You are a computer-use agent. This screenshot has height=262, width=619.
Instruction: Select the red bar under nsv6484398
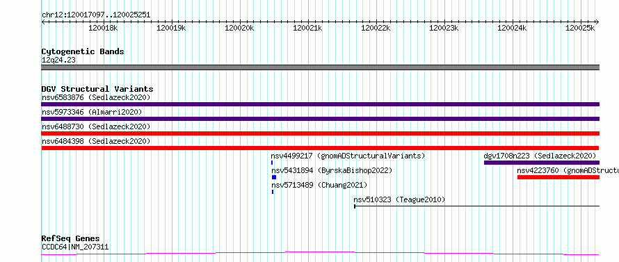(x=321, y=148)
